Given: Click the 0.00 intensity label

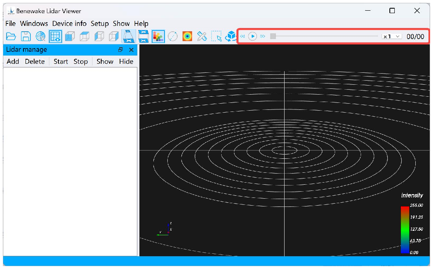Looking at the screenshot, I should pyautogui.click(x=414, y=252).
